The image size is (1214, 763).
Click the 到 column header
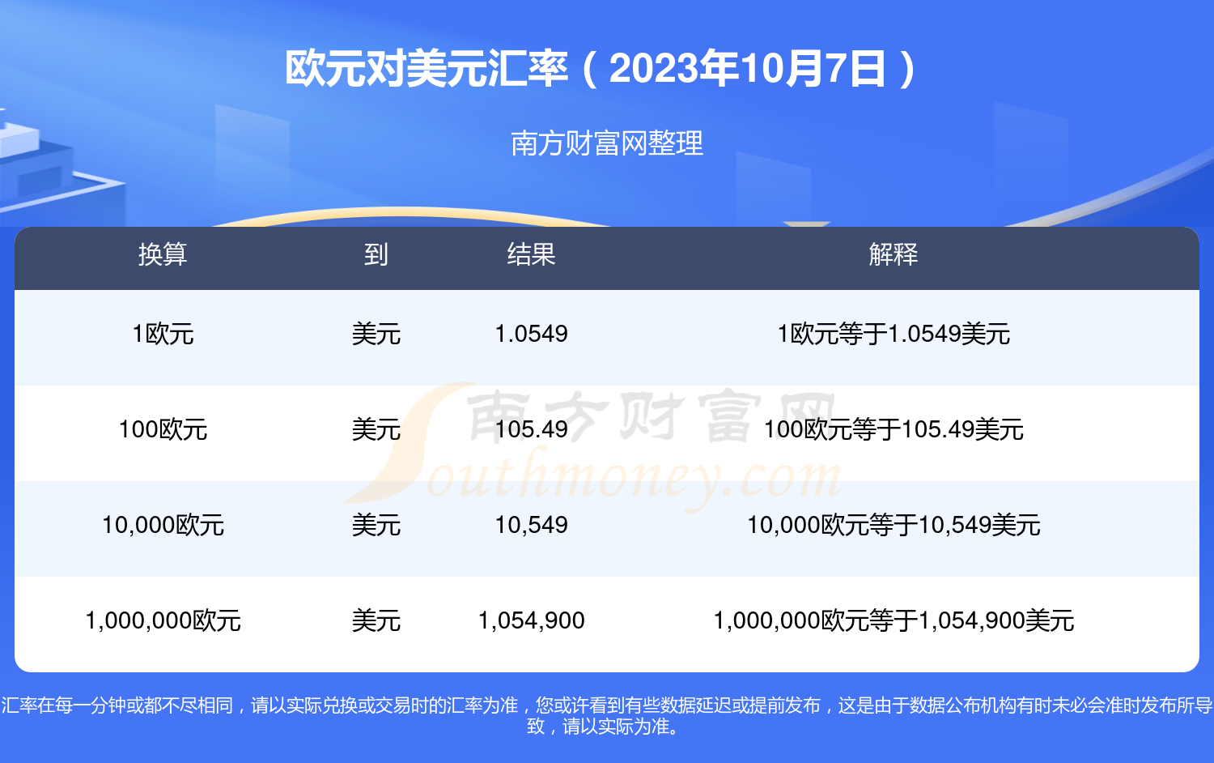pos(376,254)
